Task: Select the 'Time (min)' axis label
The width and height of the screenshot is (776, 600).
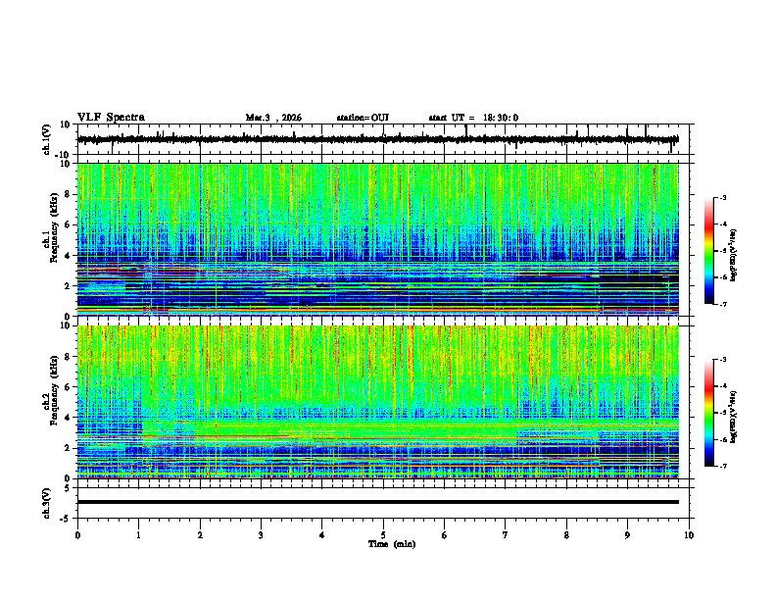Action: click(392, 544)
